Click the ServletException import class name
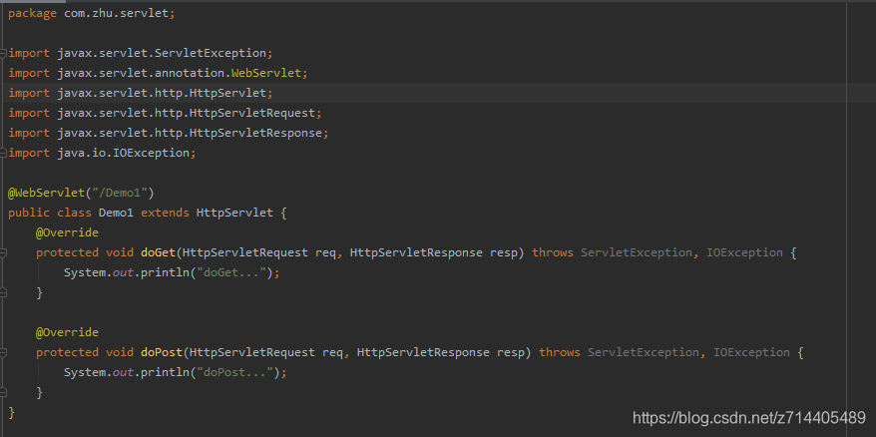The width and height of the screenshot is (876, 437). tap(211, 53)
